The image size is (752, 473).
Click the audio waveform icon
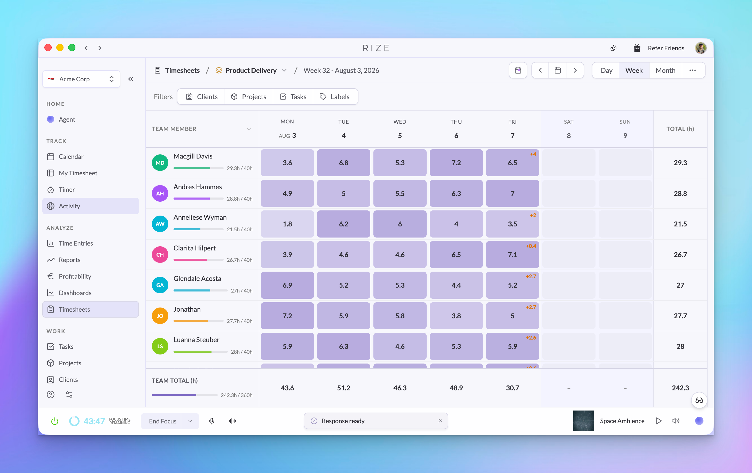232,421
